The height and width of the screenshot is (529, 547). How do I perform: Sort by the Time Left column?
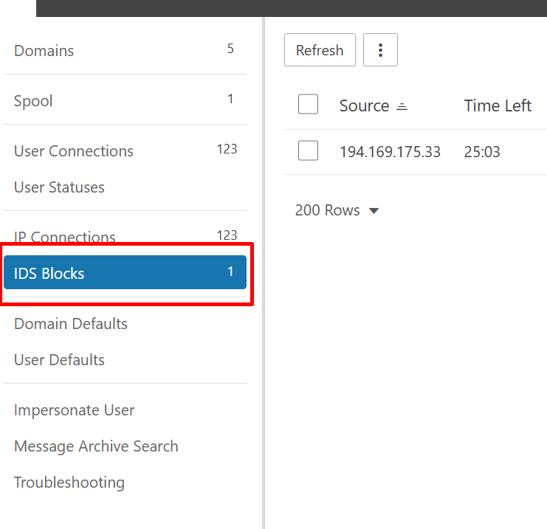point(497,106)
